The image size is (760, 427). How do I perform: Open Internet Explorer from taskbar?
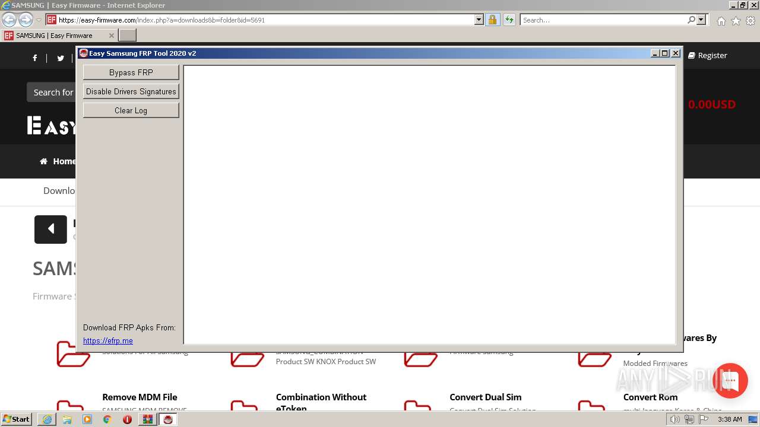coord(47,419)
